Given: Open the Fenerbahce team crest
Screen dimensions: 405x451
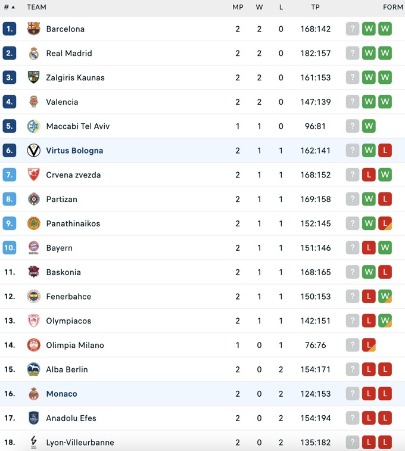Looking at the screenshot, I should (34, 297).
